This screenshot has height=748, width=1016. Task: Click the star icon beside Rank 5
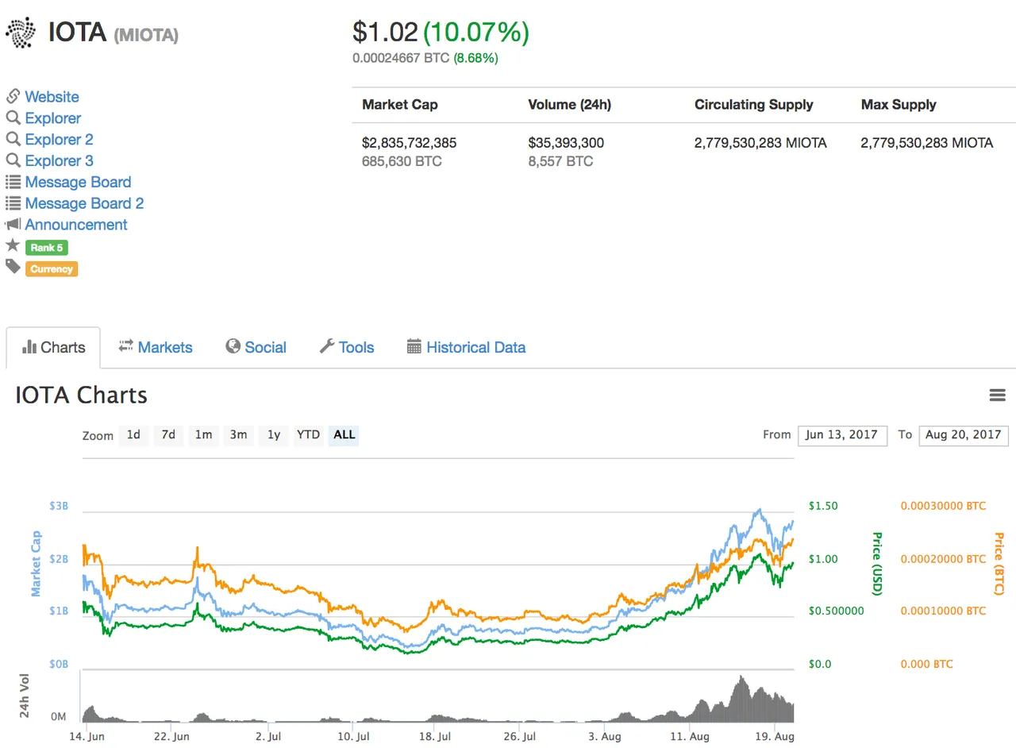tap(13, 245)
